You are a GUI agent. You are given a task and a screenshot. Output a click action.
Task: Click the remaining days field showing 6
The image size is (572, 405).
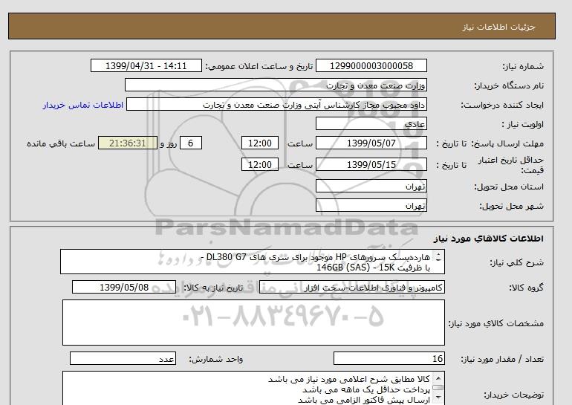(x=191, y=143)
